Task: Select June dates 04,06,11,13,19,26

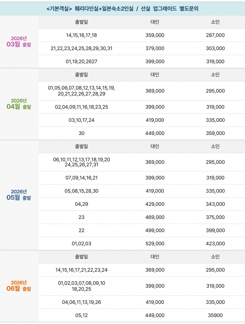Action: pos(82,302)
